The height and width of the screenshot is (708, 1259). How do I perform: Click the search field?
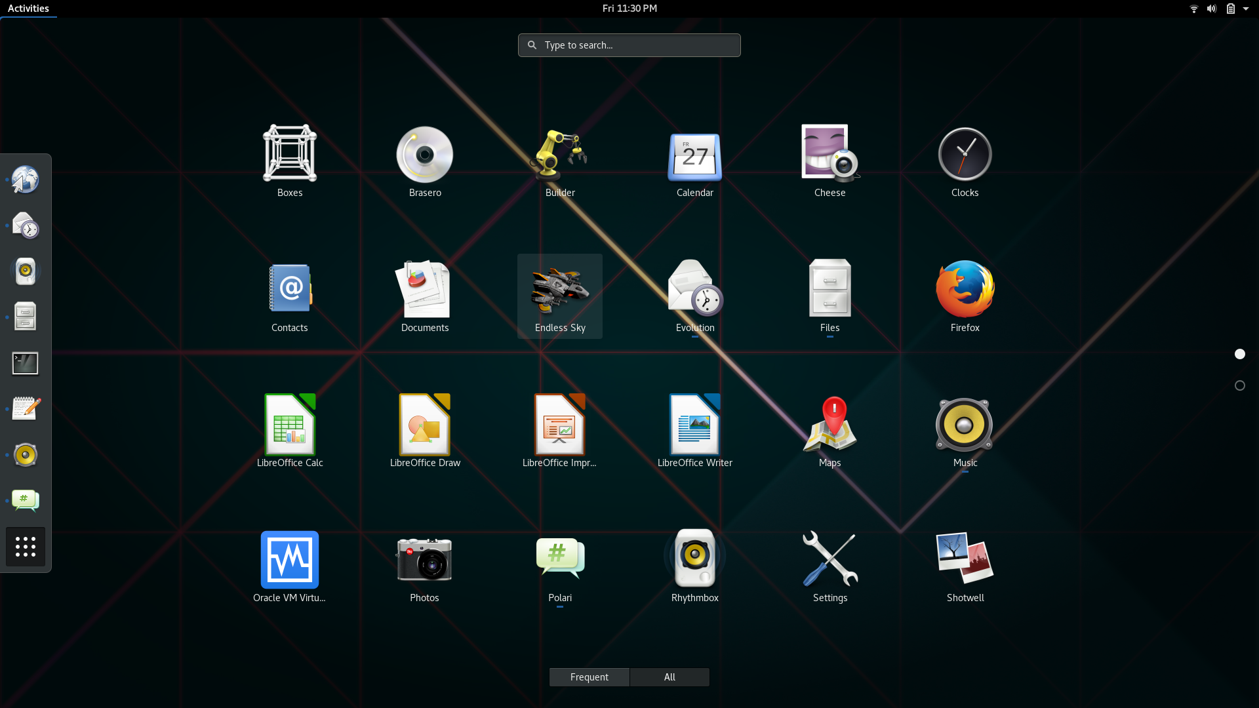(629, 45)
